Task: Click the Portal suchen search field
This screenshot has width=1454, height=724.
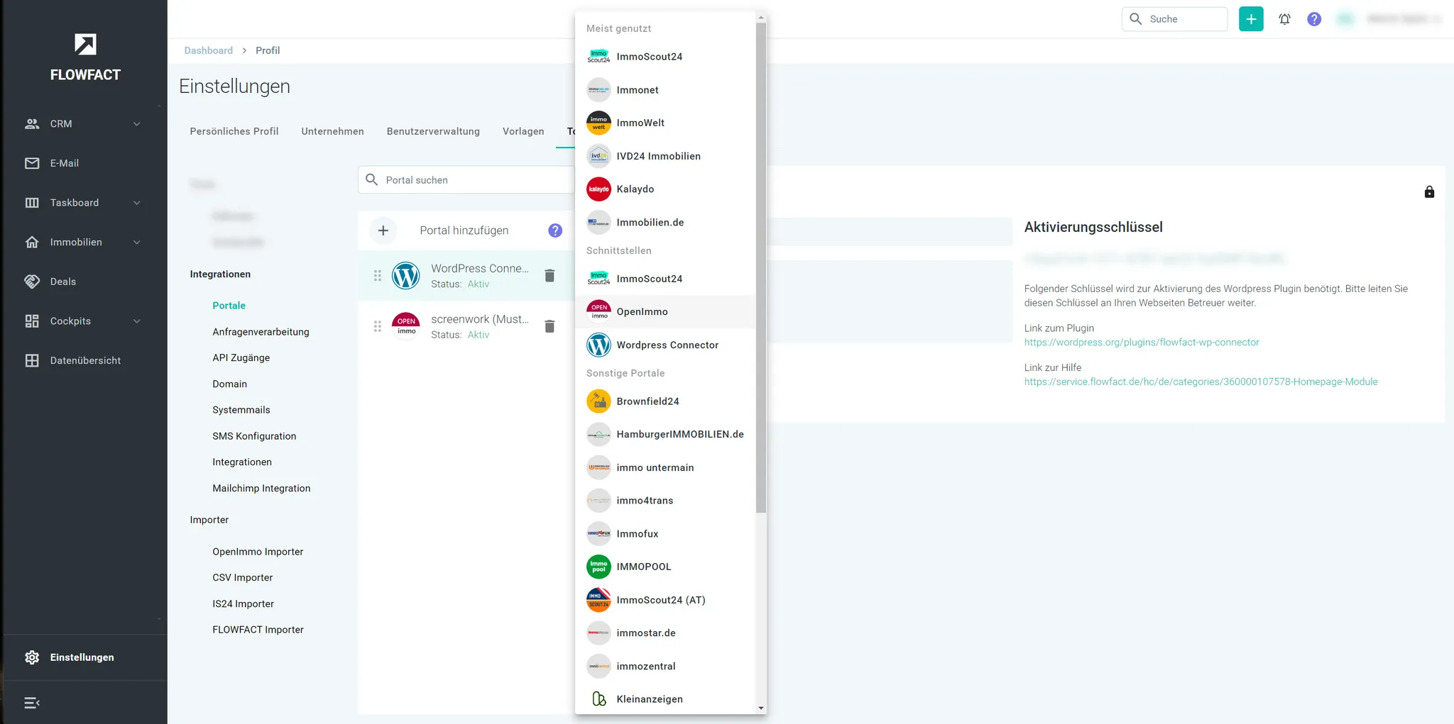Action: (466, 180)
